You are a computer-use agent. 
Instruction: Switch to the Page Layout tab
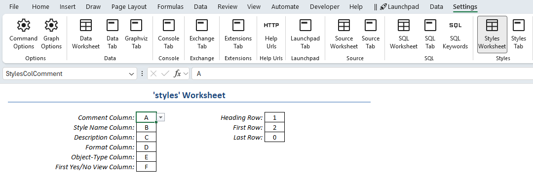(x=129, y=7)
